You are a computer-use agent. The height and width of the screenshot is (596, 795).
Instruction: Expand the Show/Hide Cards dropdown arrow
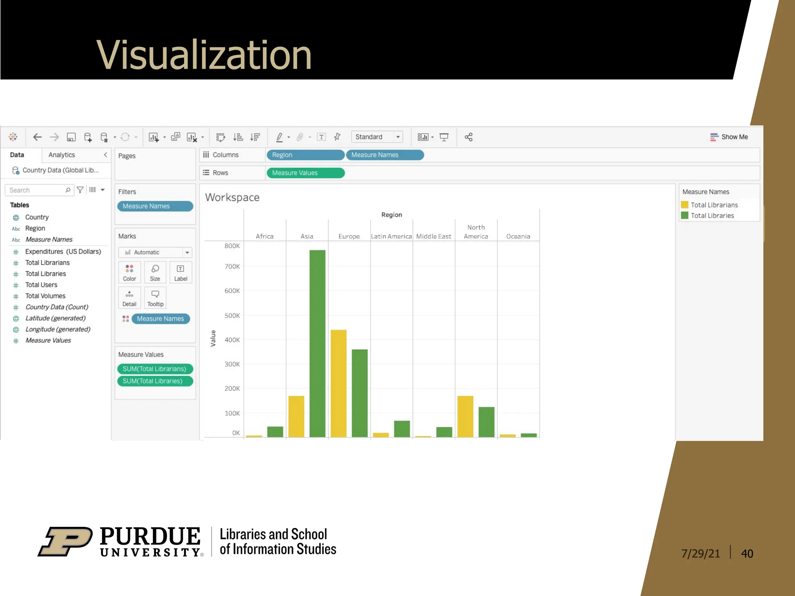[x=432, y=137]
